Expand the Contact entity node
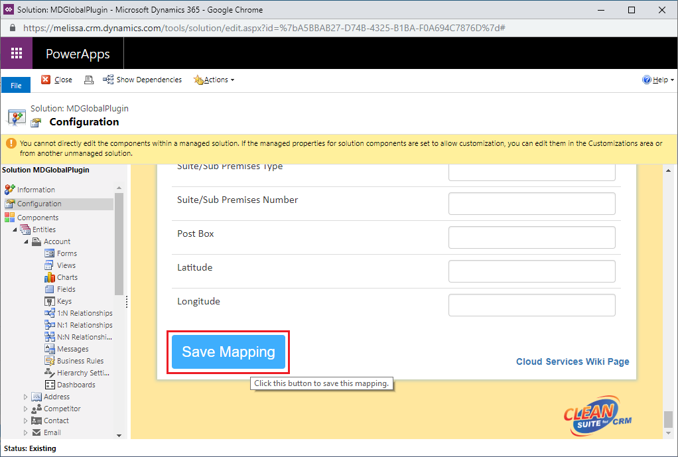This screenshot has height=457, width=678. 25,421
